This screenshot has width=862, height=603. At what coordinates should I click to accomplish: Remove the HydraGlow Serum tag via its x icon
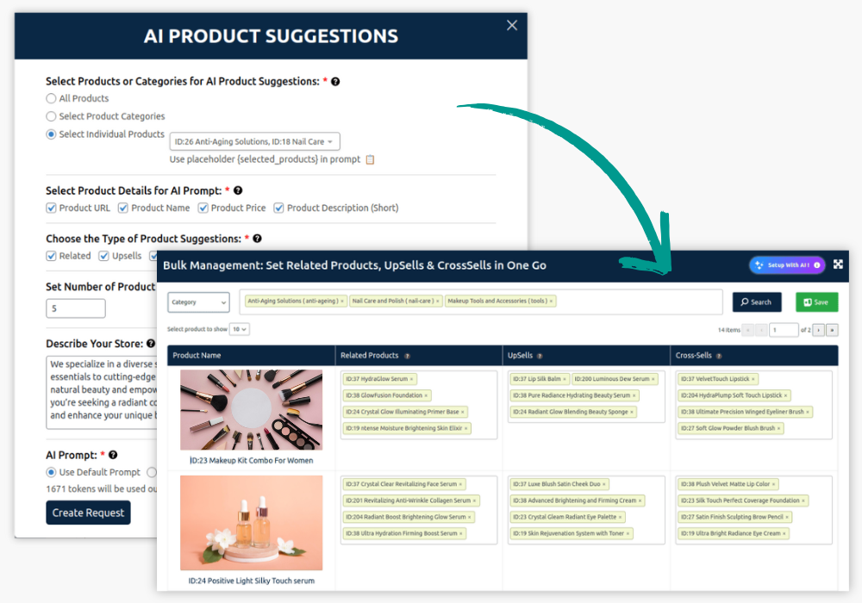[412, 378]
